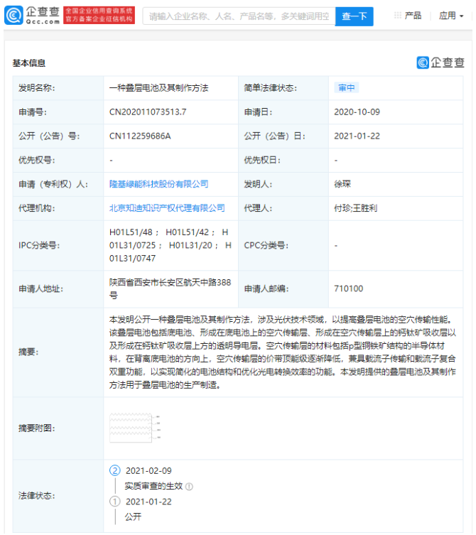Open applicant link 隆基绿能科技股份有限公司

[158, 184]
